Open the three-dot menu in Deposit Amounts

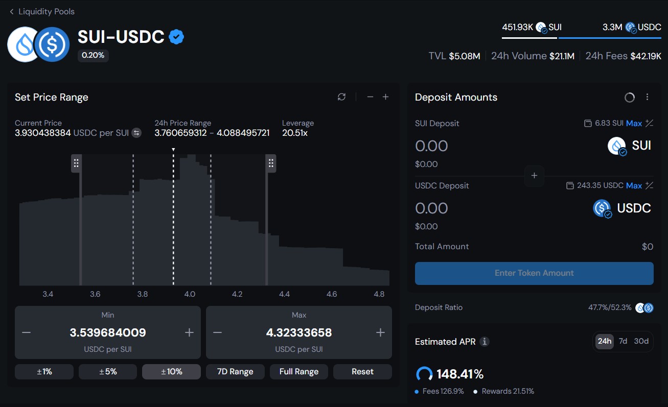click(x=647, y=97)
